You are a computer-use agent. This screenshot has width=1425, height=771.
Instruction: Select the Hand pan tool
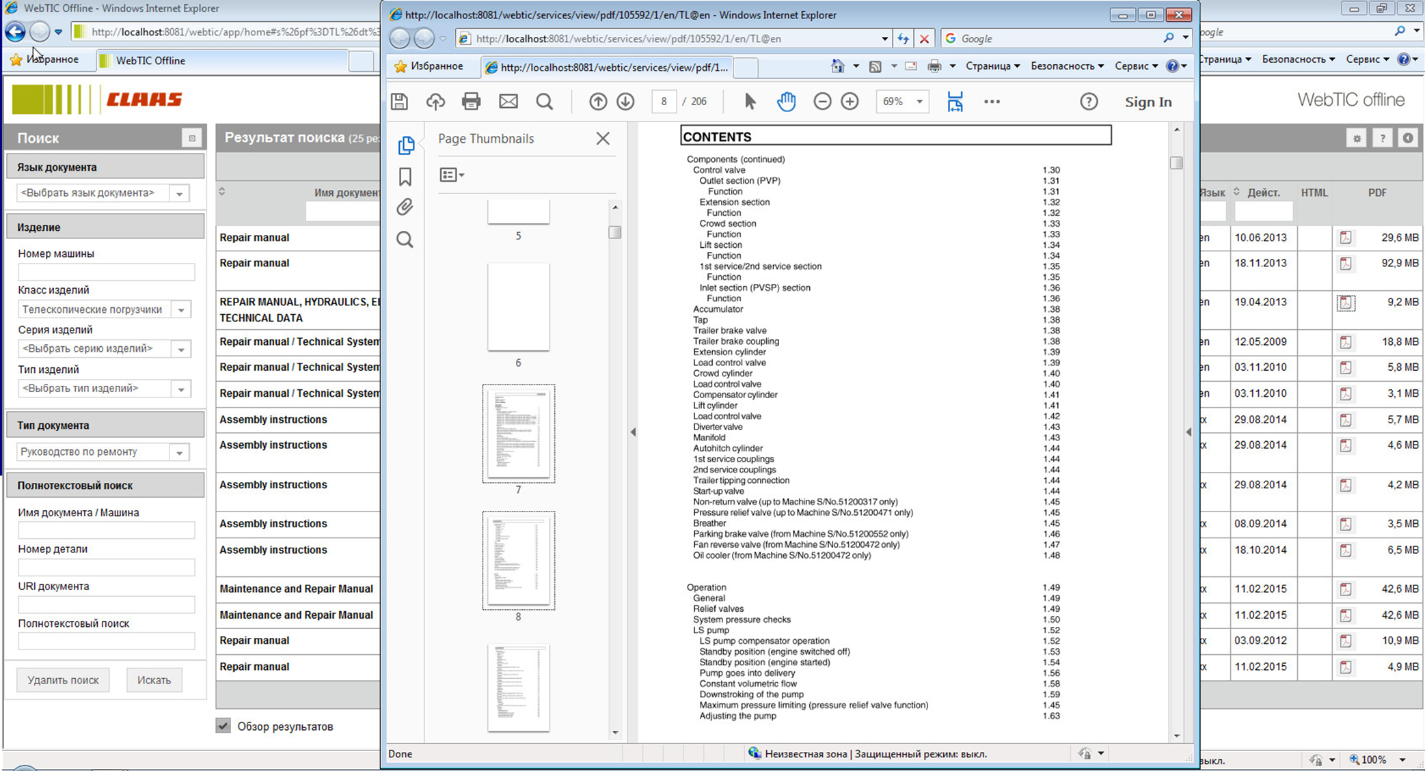point(786,102)
